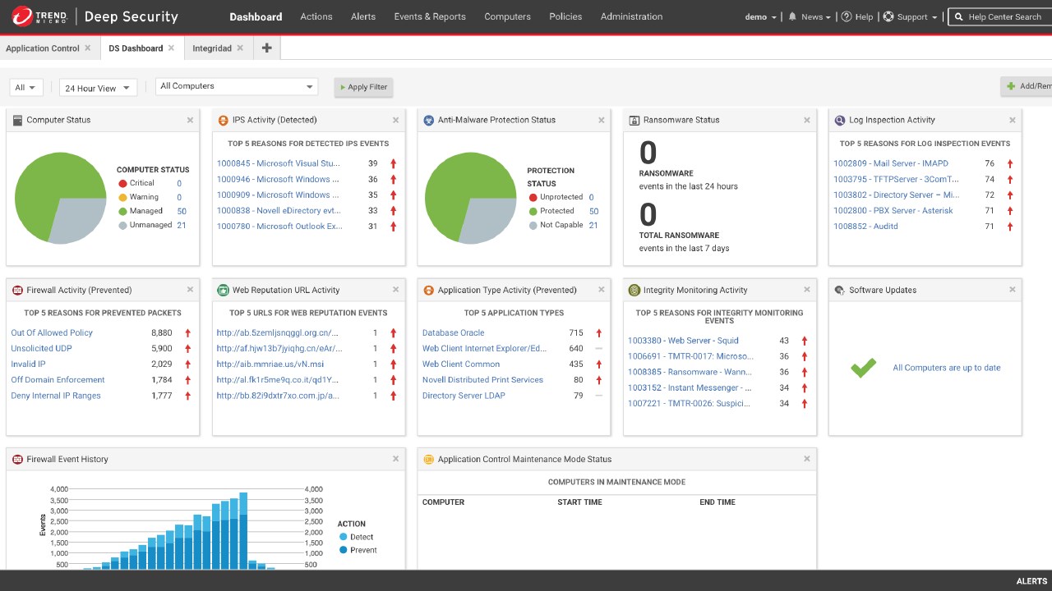Expand the News dropdown label
This screenshot has height=591, width=1052.
(816, 16)
